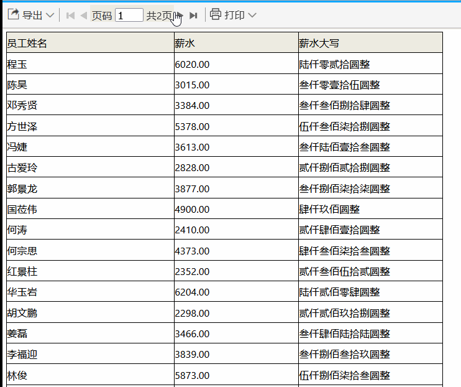Viewport: 461px width, 387px height.
Task: Click the 员工姓名 column header
Action: coord(90,43)
